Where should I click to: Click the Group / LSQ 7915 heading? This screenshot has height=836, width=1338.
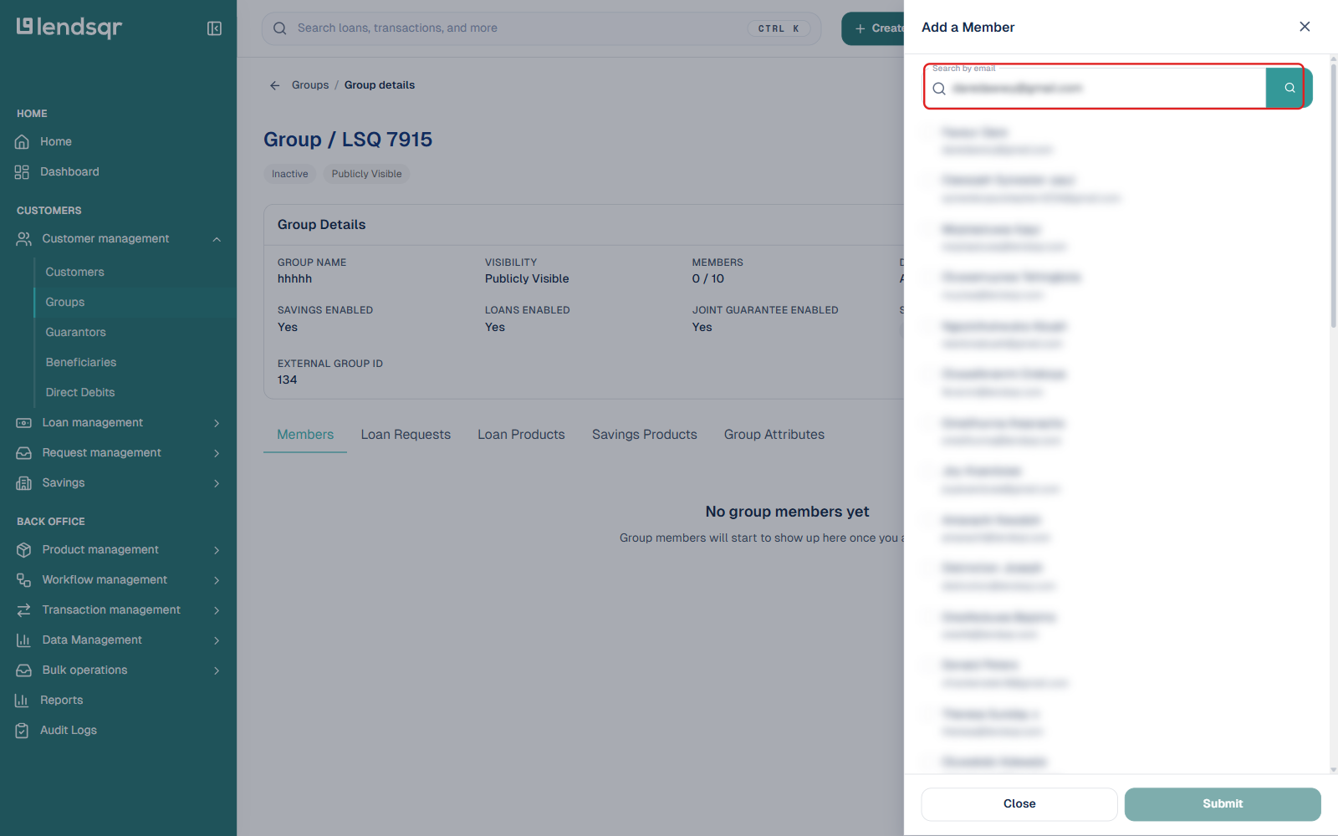[348, 140]
